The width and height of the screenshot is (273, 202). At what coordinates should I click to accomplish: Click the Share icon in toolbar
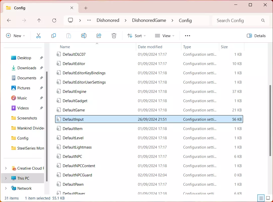[99, 36]
